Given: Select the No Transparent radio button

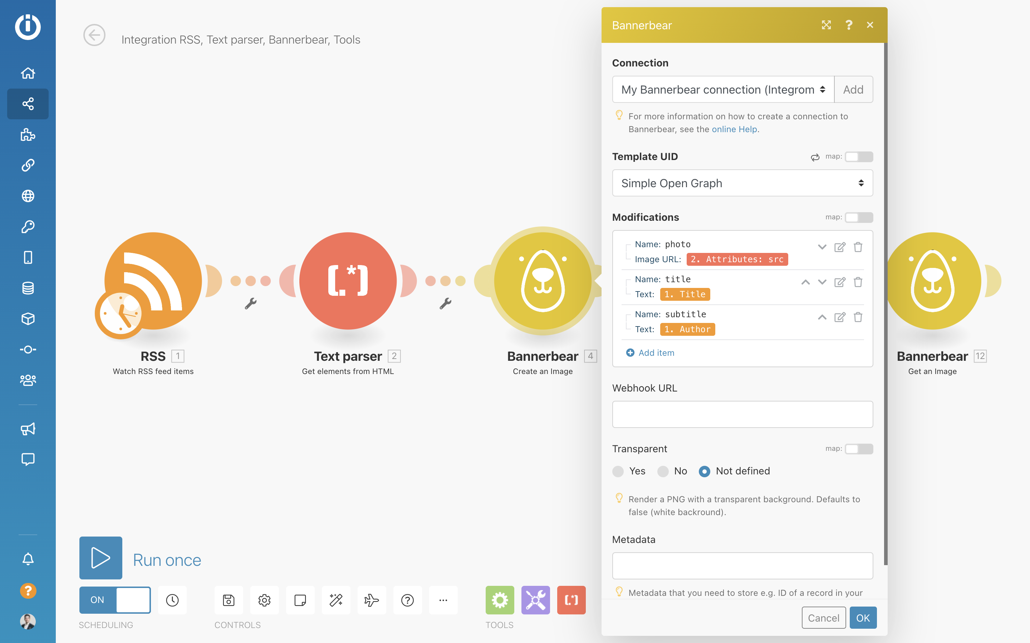Looking at the screenshot, I should pos(663,471).
